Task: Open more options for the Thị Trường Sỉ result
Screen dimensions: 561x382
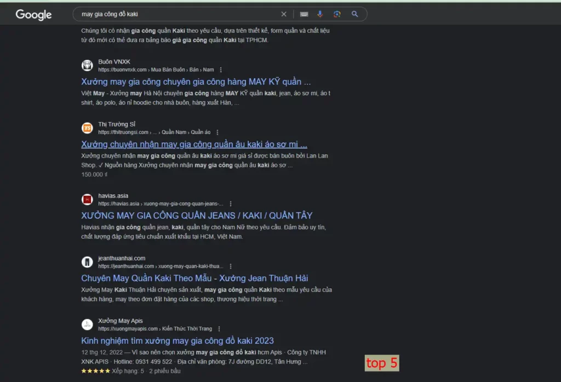Action: click(x=217, y=132)
